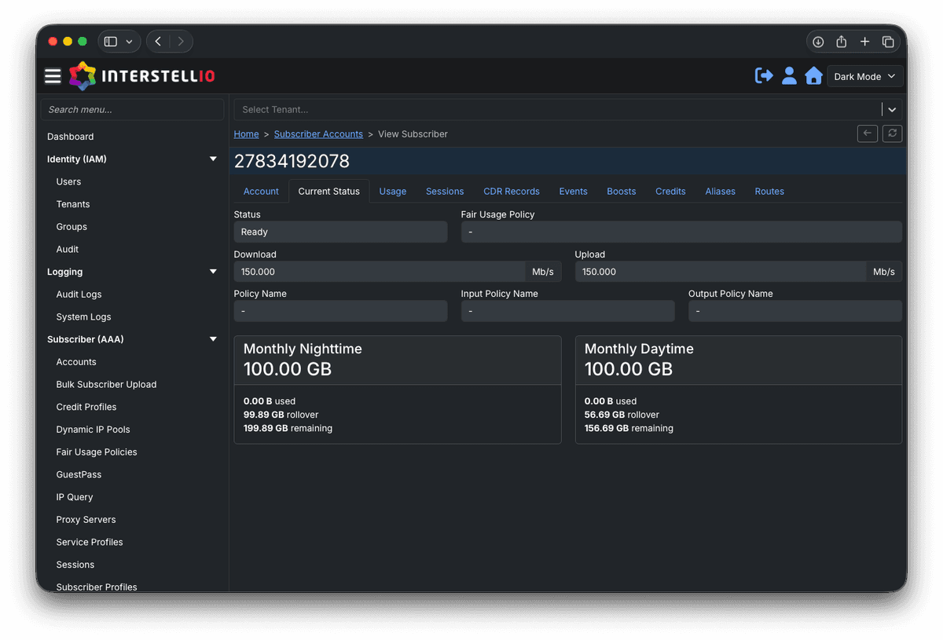The width and height of the screenshot is (943, 640).
Task: Refresh the subscriber view
Action: point(892,133)
